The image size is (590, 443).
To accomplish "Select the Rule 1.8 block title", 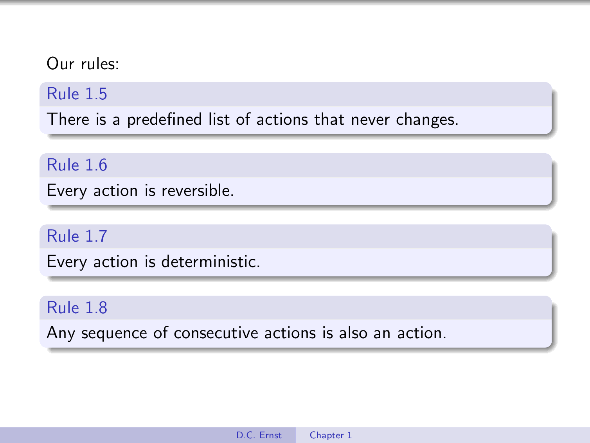I will (77, 308).
